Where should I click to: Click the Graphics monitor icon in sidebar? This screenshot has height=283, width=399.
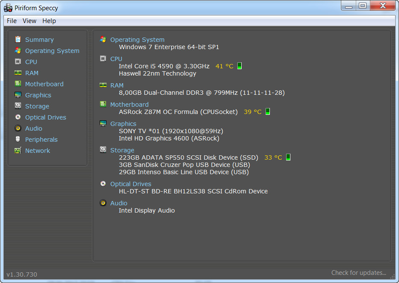(x=18, y=95)
